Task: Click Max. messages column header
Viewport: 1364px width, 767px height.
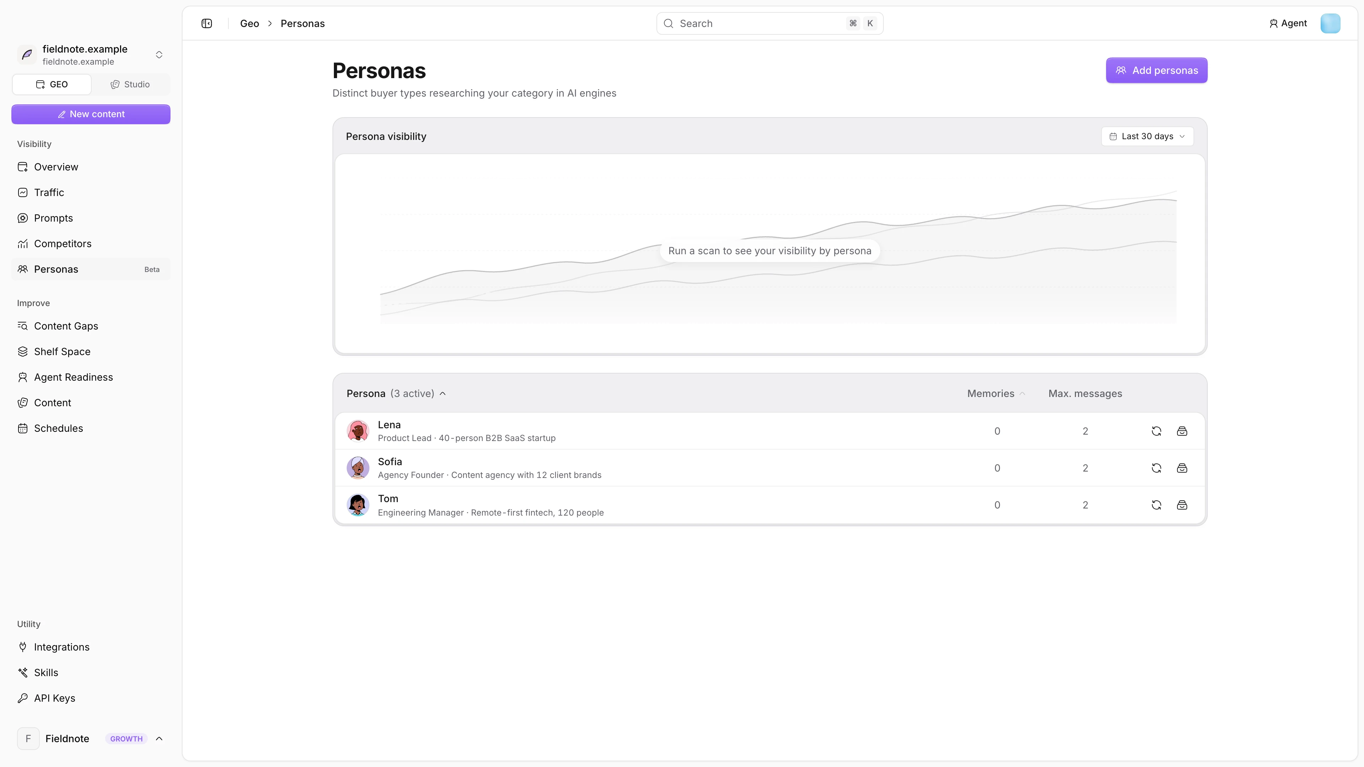Action: [x=1085, y=393]
